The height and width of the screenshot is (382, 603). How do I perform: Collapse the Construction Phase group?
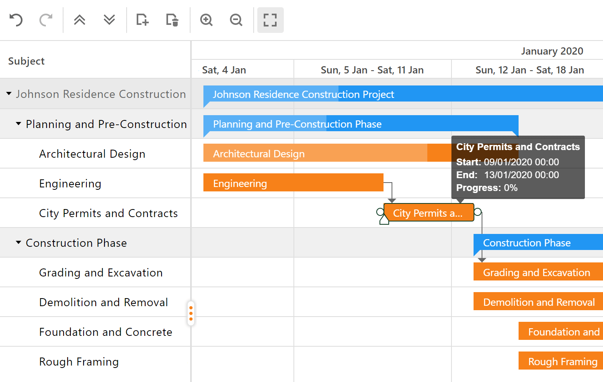point(18,242)
